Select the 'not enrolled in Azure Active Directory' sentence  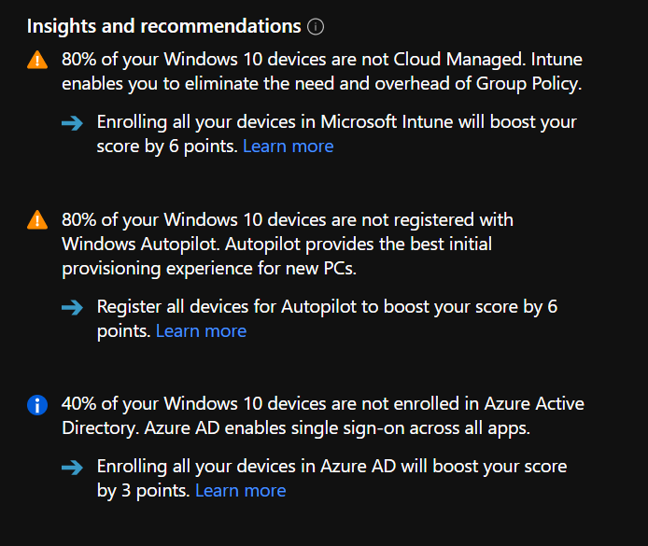(323, 404)
